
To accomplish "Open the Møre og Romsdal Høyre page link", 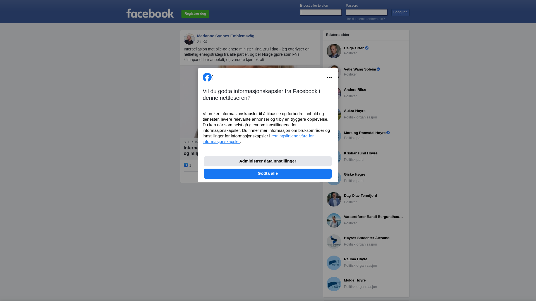I will pyautogui.click(x=365, y=133).
